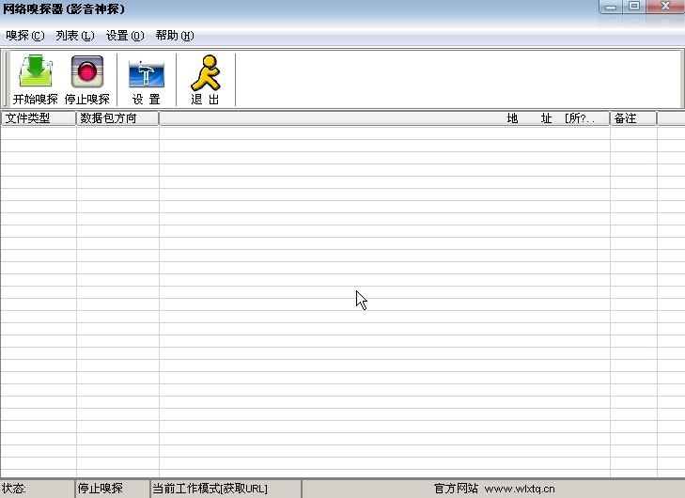Click the 退出 (exit) running man icon
The image size is (685, 498).
point(205,80)
